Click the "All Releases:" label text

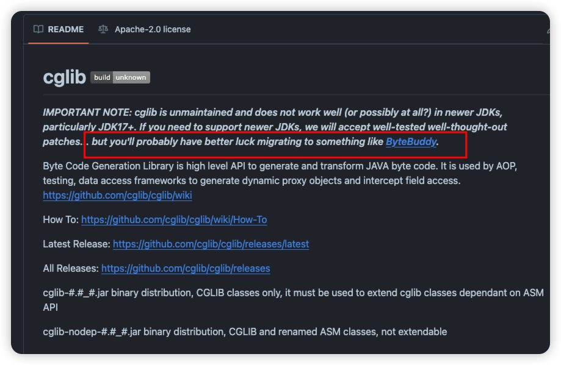tap(70, 268)
